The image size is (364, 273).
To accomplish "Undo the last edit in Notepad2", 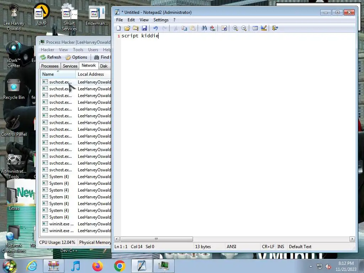I will tap(156, 28).
